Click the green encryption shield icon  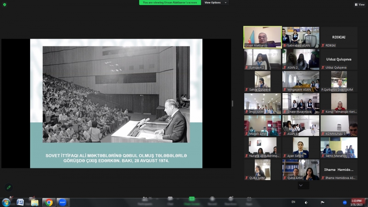coord(4,4)
